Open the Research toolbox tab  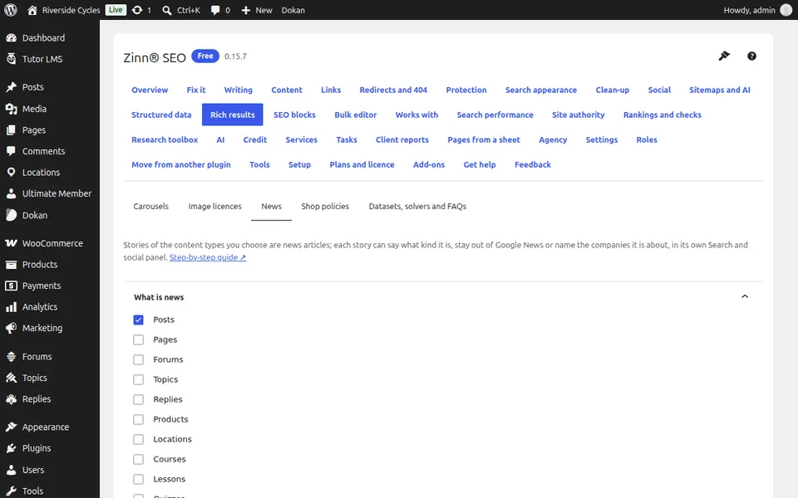[x=165, y=139]
